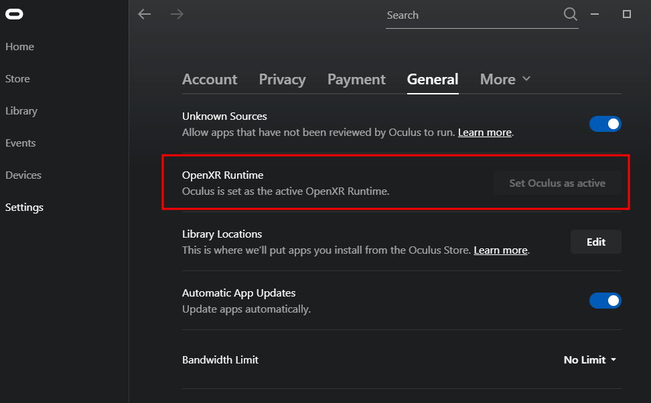Click inside the Search field
651x403 pixels.
coord(469,15)
